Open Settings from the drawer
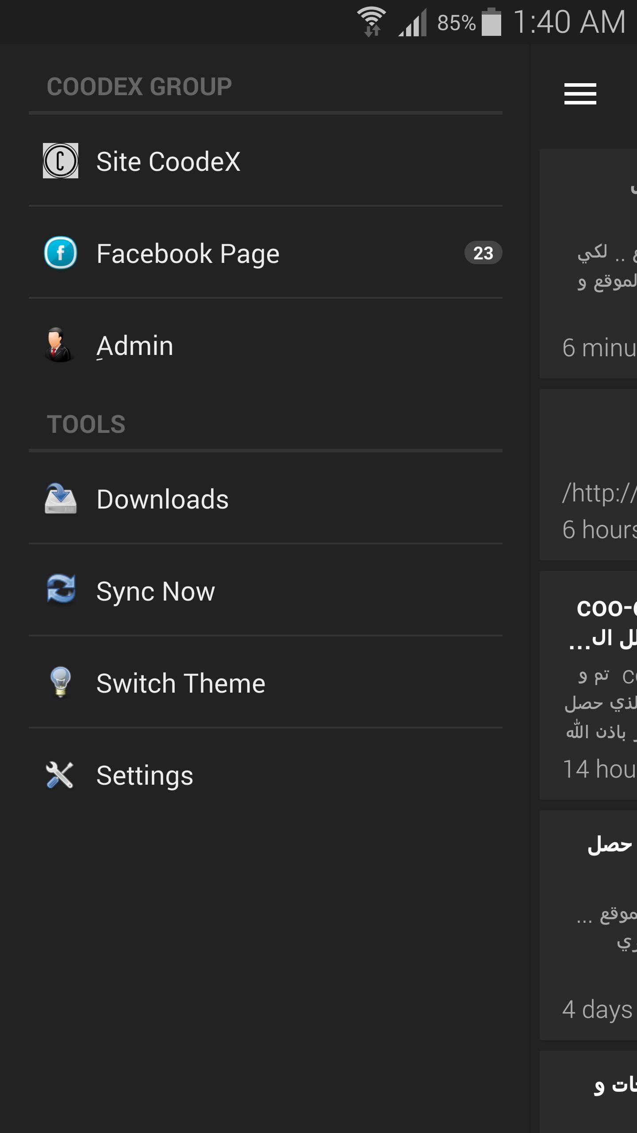637x1133 pixels. click(145, 775)
